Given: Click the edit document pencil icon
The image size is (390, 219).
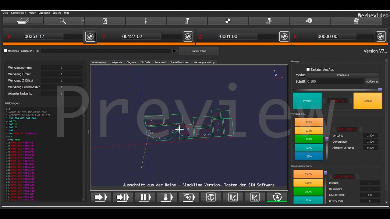Looking at the screenshot, I should coord(105,21).
